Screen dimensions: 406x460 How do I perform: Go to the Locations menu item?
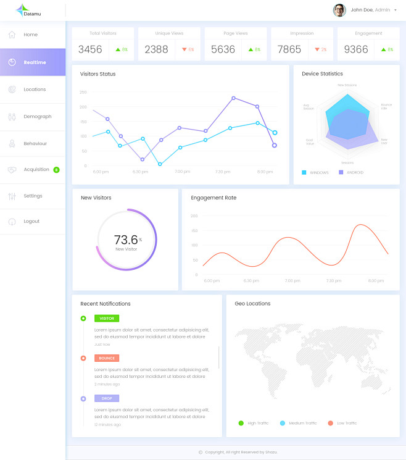point(33,90)
